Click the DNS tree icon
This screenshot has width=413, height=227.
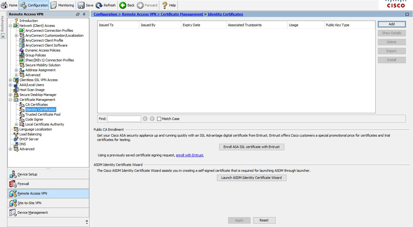tap(16, 144)
